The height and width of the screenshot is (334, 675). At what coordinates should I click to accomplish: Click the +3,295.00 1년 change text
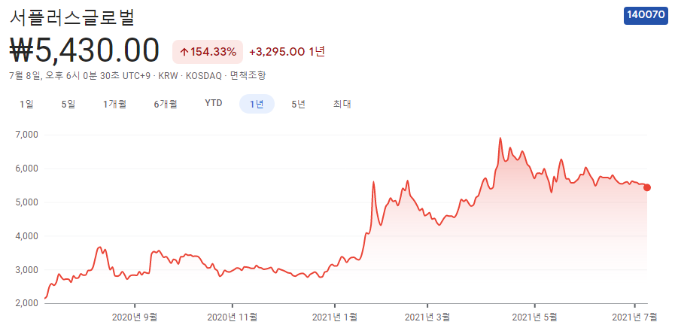coord(287,52)
